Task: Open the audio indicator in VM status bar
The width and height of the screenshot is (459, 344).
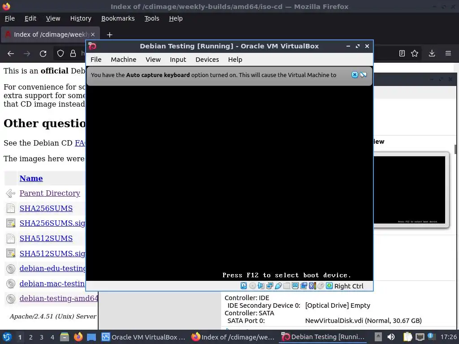Action: [261, 286]
